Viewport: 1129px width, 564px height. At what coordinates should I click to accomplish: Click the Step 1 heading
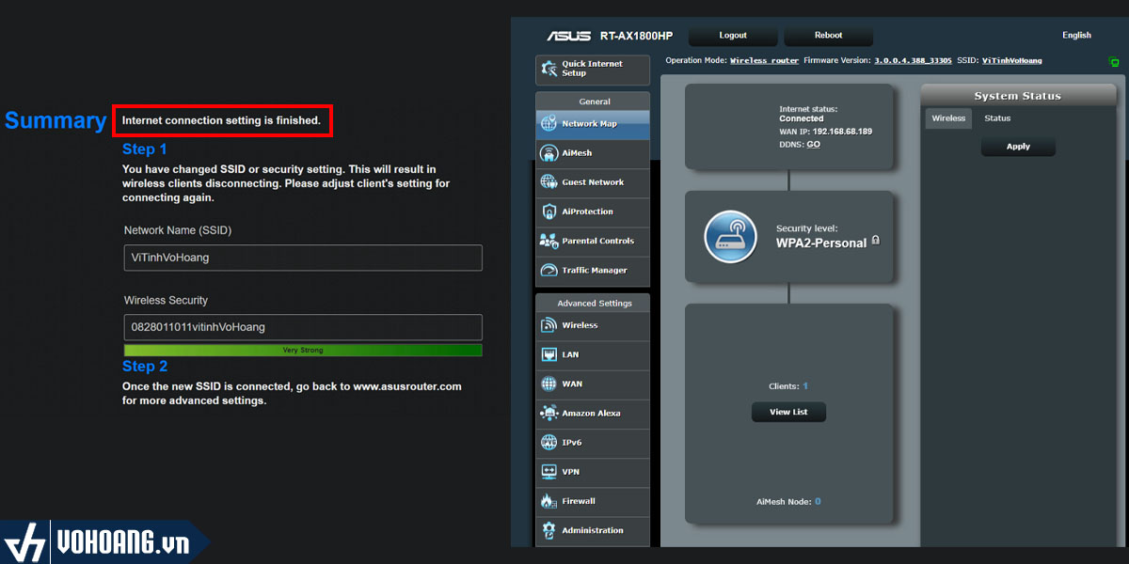145,149
